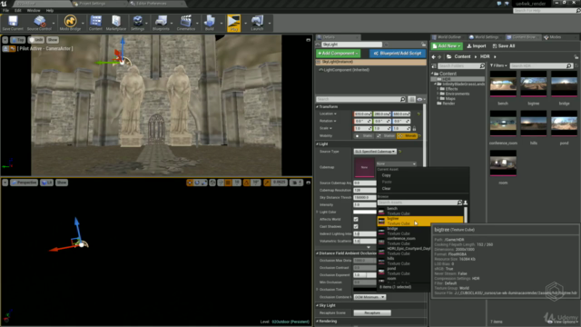Set Mobility to Static

tap(363, 135)
